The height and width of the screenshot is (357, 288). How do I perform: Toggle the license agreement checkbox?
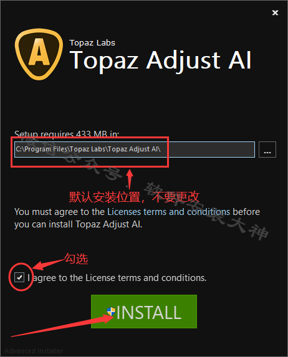click(19, 277)
